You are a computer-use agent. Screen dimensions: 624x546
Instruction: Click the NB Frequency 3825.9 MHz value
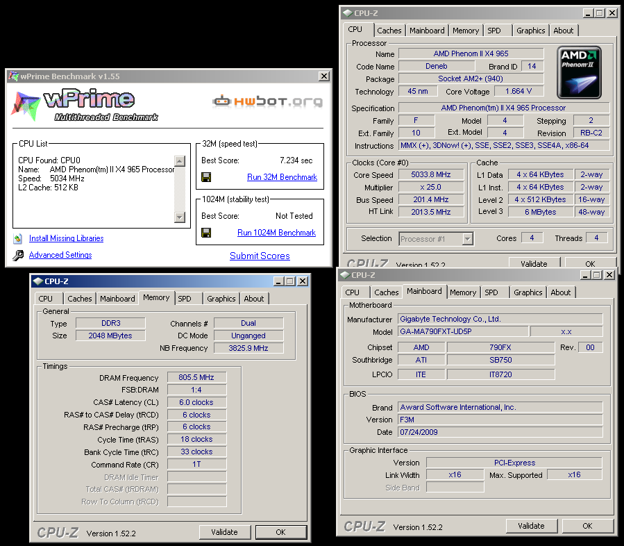pos(248,348)
